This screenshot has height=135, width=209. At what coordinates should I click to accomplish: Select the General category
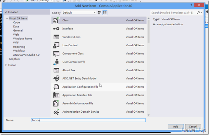(x=18, y=30)
